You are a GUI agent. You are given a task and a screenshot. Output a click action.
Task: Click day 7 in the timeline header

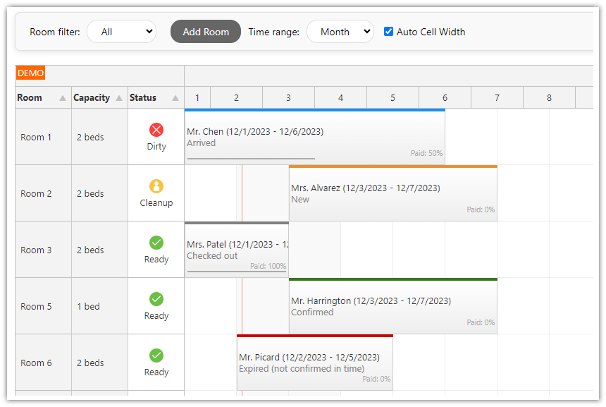coord(497,98)
